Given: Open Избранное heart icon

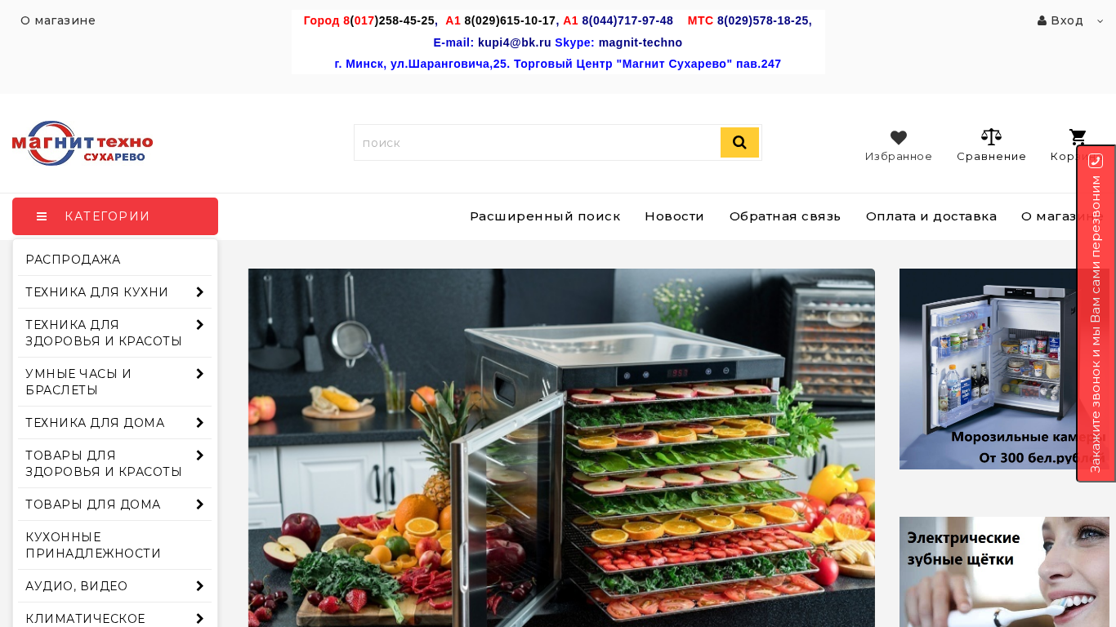Looking at the screenshot, I should [x=899, y=138].
